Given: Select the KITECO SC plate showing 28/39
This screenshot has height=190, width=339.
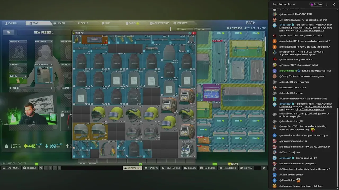Looking at the screenshot, I should pyautogui.click(x=134, y=96).
